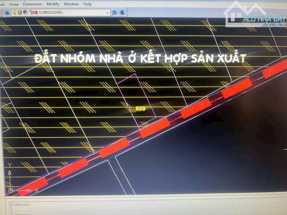287x215 pixels.
Task: Toggle the layer lock icon
Action: point(30,12)
